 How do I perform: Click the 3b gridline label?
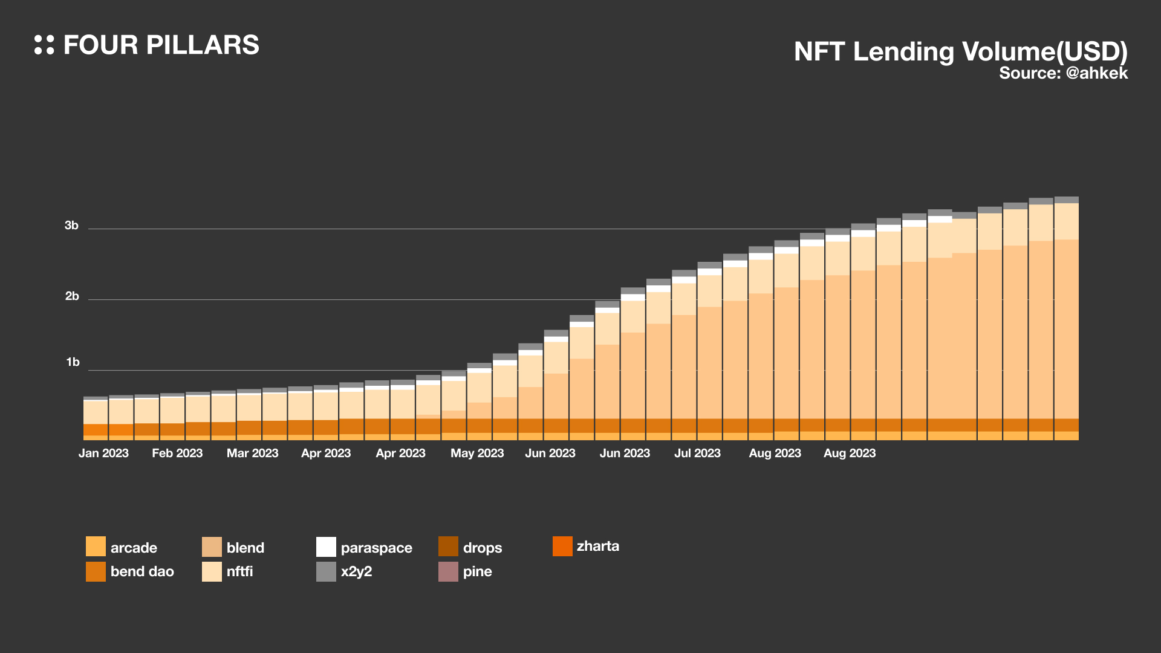pyautogui.click(x=73, y=226)
